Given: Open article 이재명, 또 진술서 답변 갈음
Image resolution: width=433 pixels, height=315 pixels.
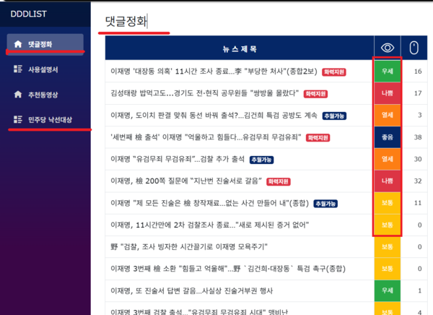Looking at the screenshot, I should click(x=192, y=290).
